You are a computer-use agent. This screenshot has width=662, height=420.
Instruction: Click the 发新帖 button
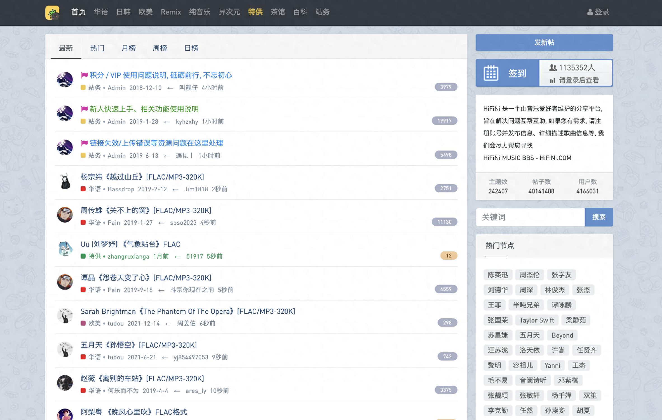[x=544, y=42]
